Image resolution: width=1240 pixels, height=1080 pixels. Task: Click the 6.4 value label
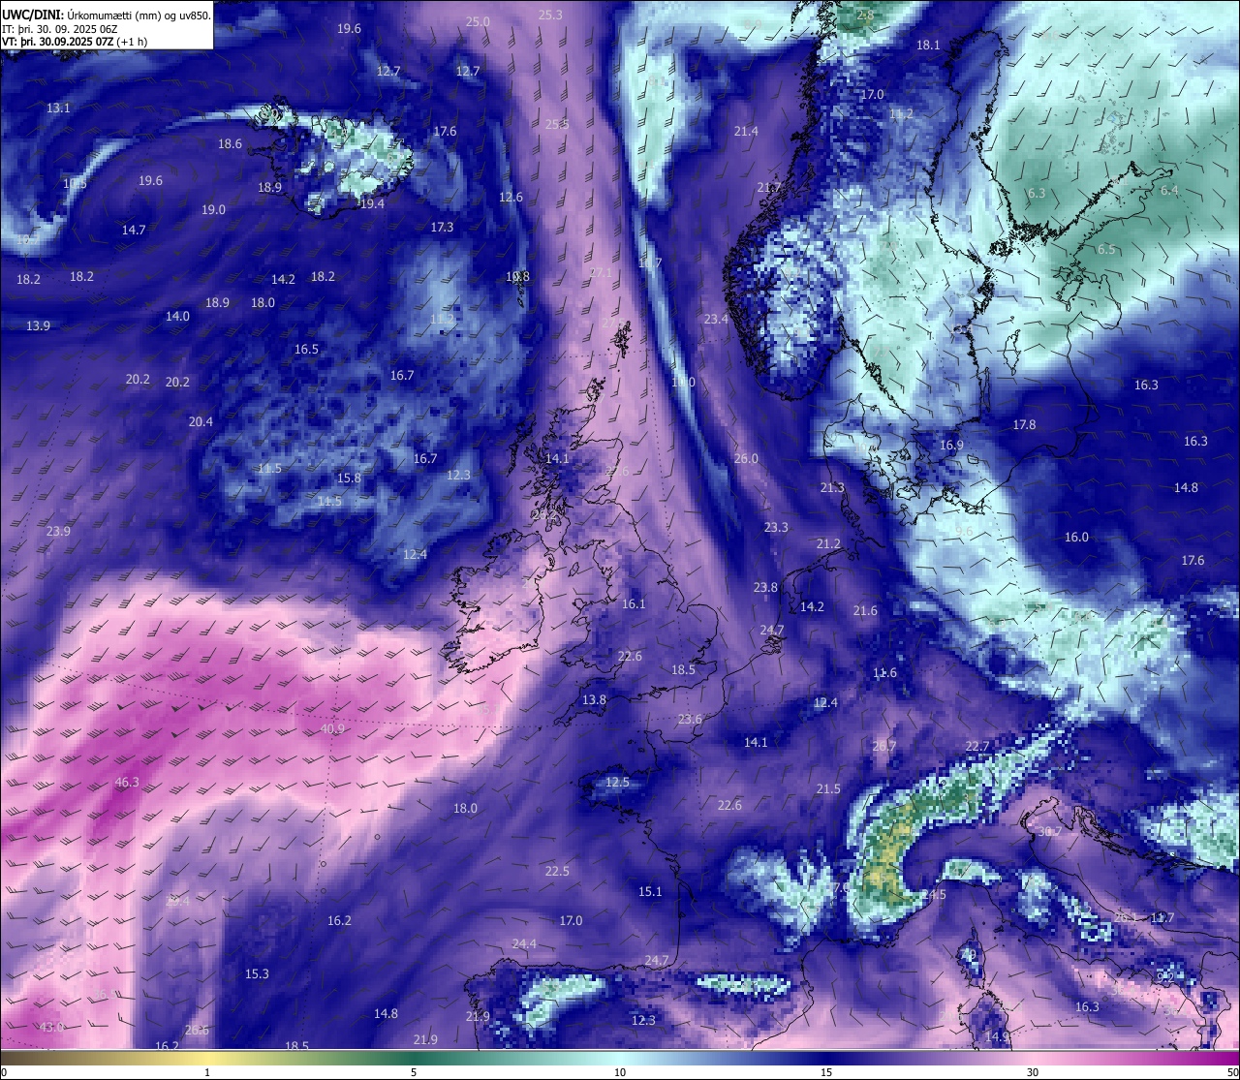point(1169,191)
